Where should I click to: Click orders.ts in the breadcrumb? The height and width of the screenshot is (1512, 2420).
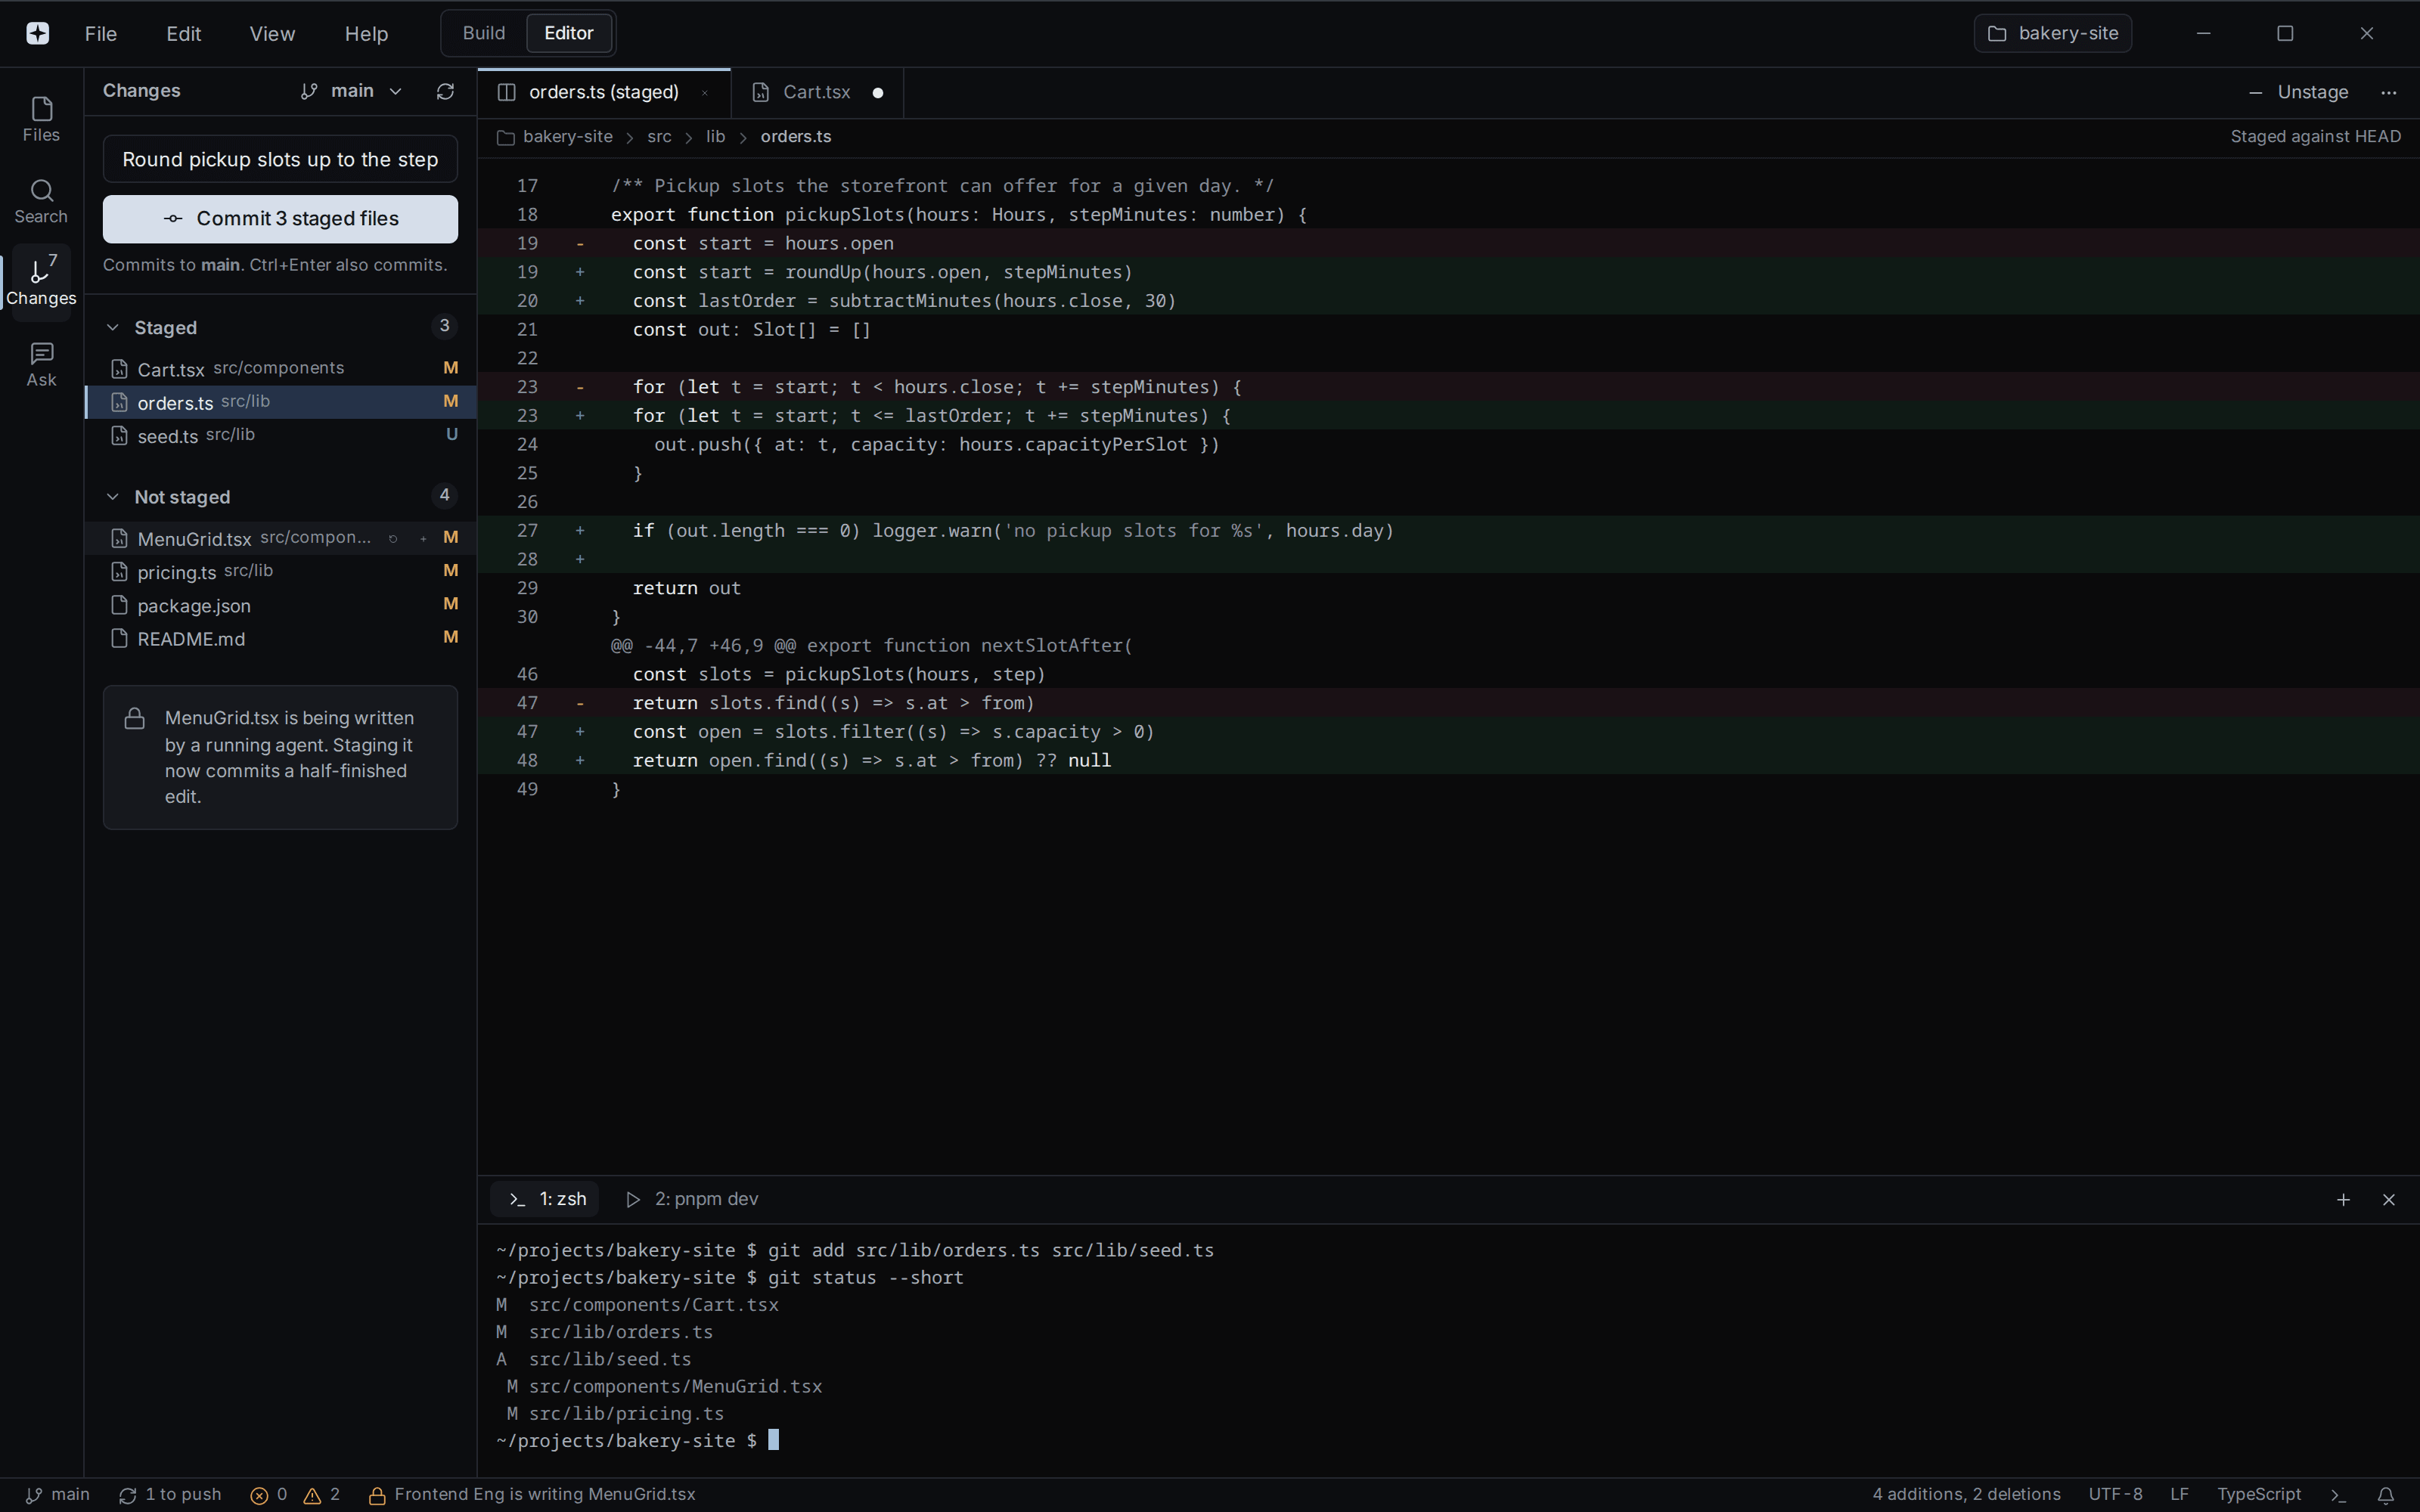(795, 137)
